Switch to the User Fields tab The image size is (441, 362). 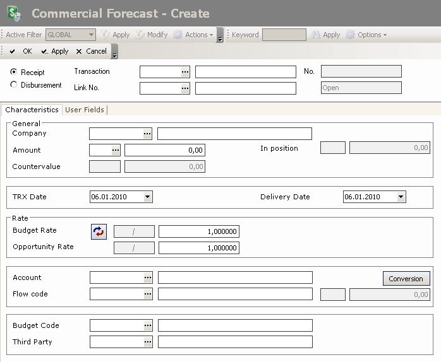tap(85, 110)
